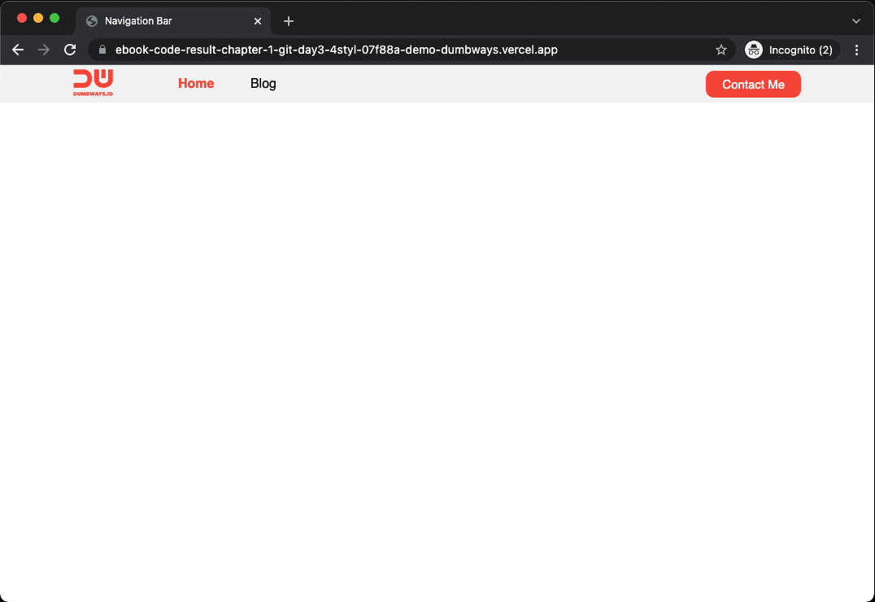Open the Blog nav link
Image resolution: width=875 pixels, height=602 pixels.
pyautogui.click(x=263, y=83)
